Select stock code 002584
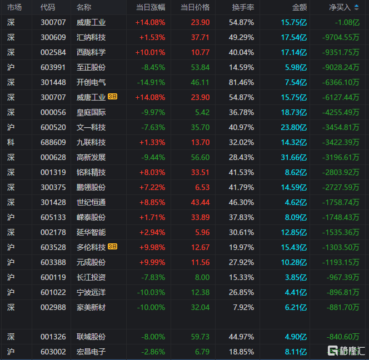Viewport: 369px width, 360px height. [53, 52]
